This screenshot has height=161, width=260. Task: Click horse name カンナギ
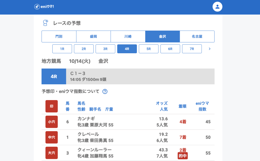pyautogui.click(x=86, y=119)
